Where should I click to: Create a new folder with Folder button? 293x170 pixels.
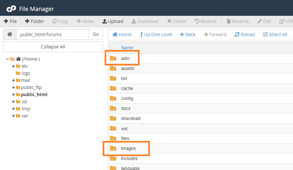pos(35,21)
